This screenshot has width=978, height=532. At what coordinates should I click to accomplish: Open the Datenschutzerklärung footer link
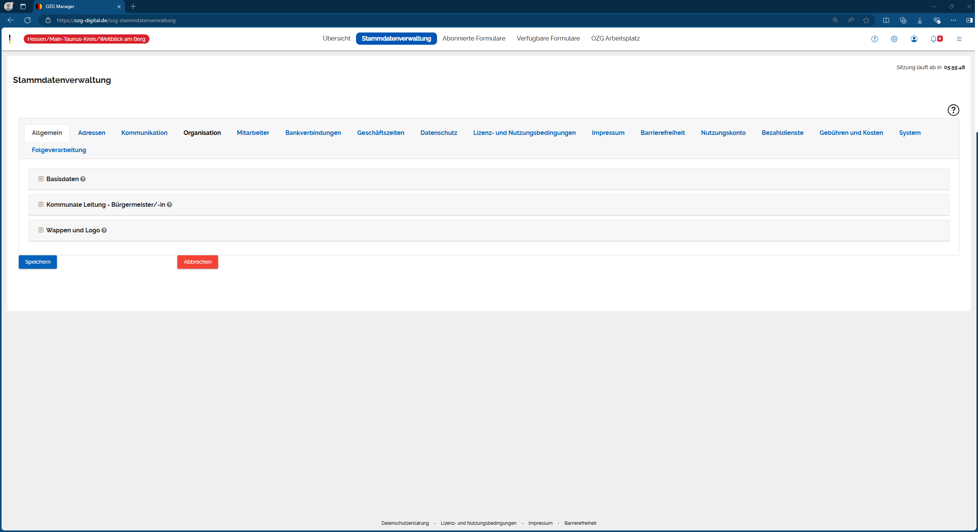click(x=405, y=523)
